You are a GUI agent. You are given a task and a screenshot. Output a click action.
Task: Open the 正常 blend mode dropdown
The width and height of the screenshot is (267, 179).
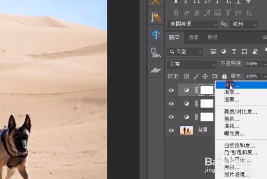pyautogui.click(x=191, y=64)
